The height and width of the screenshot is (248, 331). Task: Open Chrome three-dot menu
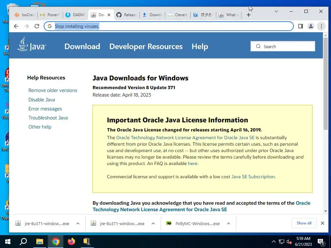[321, 26]
